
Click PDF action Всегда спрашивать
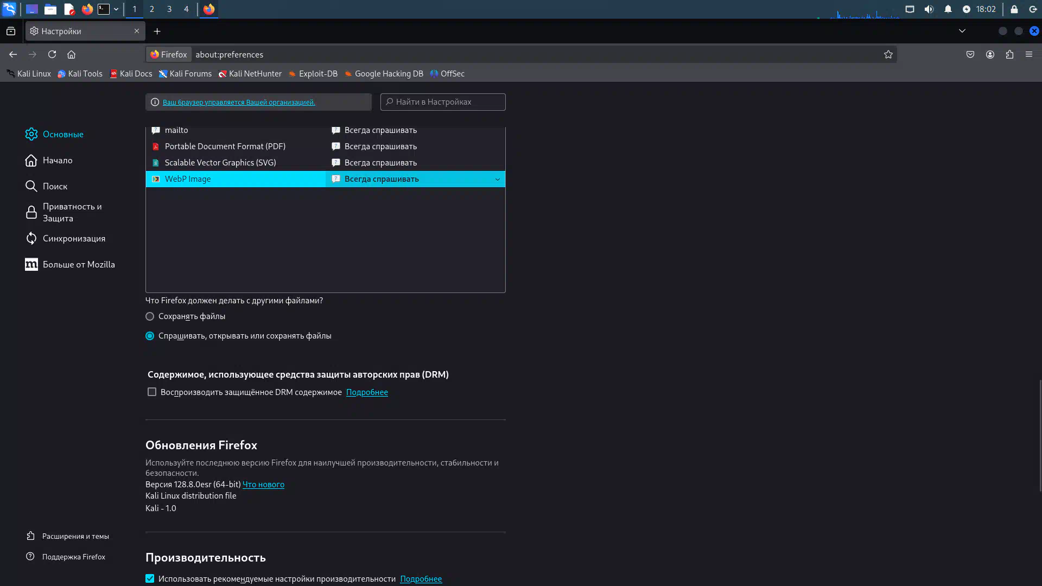[x=380, y=146]
